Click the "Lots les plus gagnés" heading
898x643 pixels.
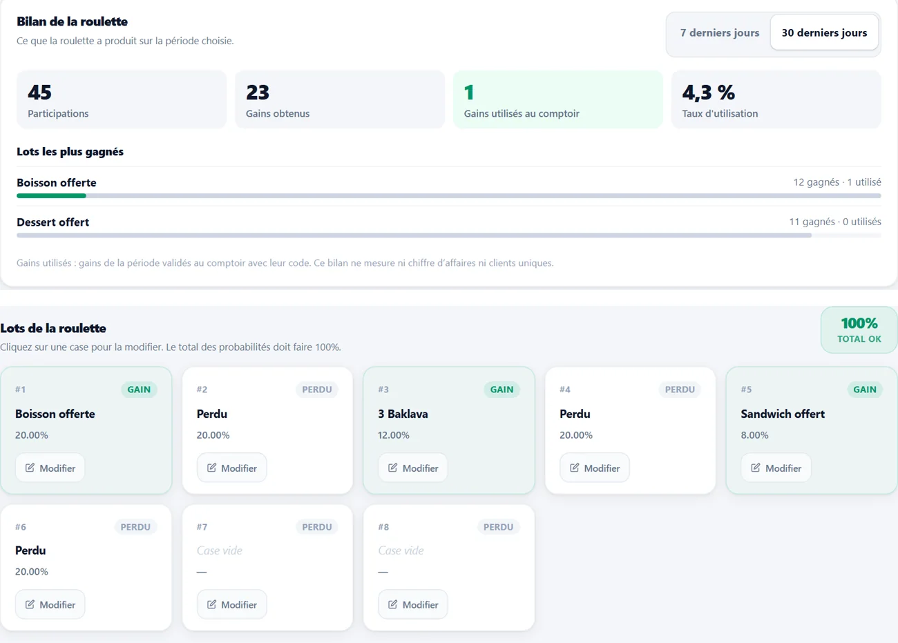[x=70, y=152]
